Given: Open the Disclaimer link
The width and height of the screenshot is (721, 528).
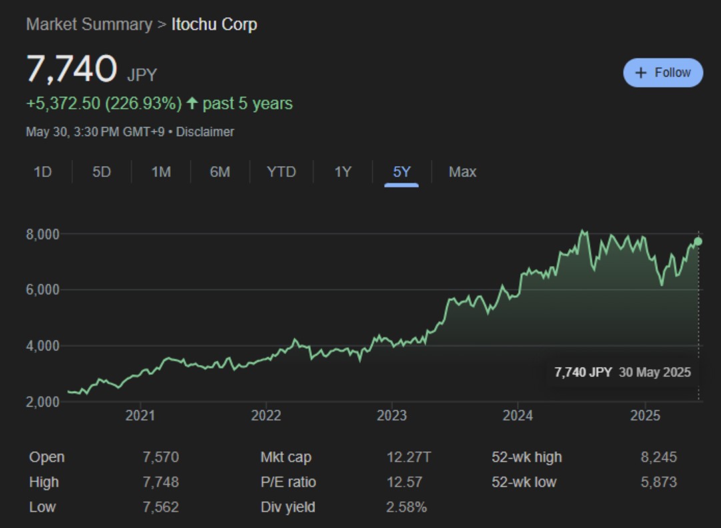Looking at the screenshot, I should click(205, 132).
